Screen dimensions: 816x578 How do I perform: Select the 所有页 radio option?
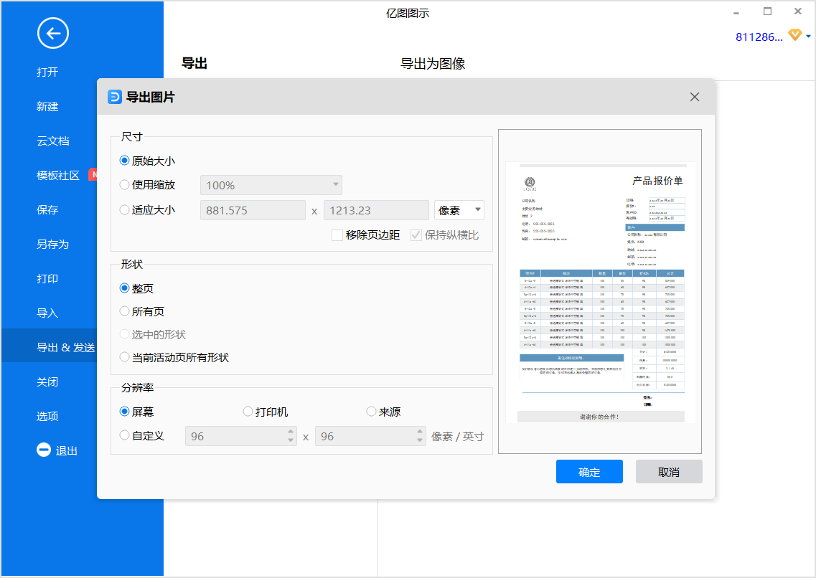(124, 311)
